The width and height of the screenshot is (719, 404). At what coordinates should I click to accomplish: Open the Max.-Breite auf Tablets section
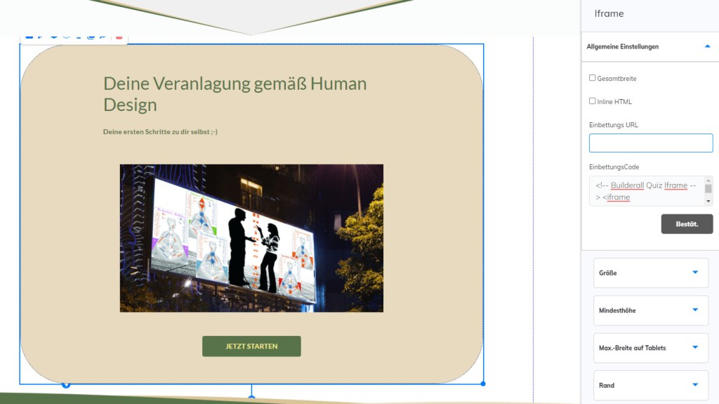pos(651,348)
